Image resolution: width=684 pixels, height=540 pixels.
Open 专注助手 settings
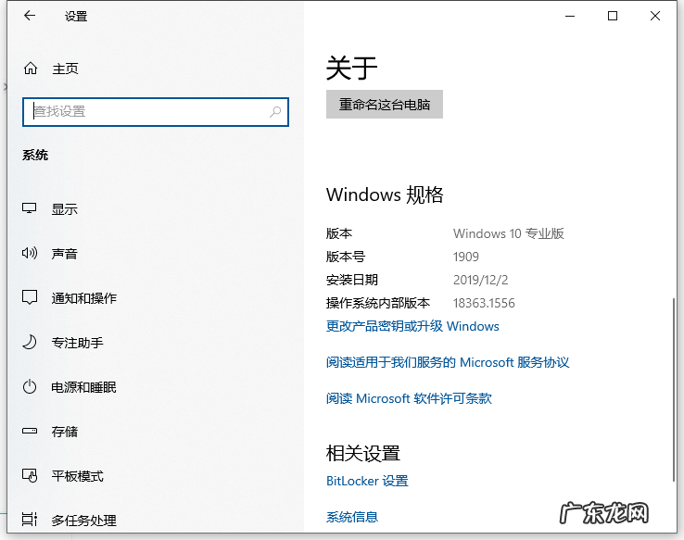click(77, 343)
